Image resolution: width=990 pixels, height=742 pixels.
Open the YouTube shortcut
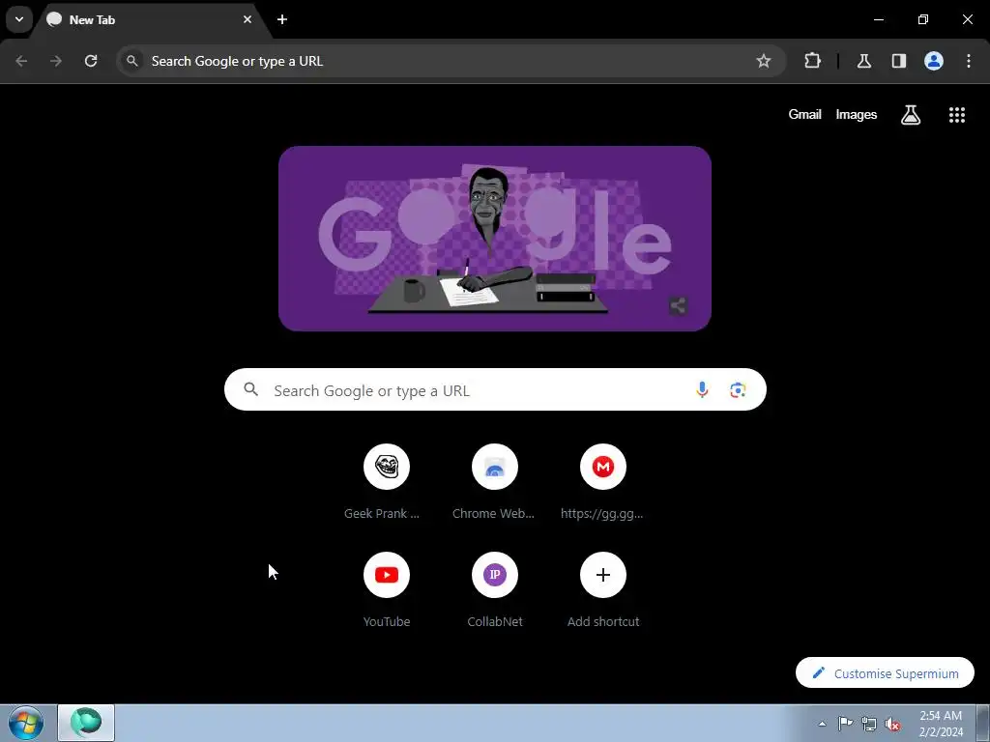(387, 590)
